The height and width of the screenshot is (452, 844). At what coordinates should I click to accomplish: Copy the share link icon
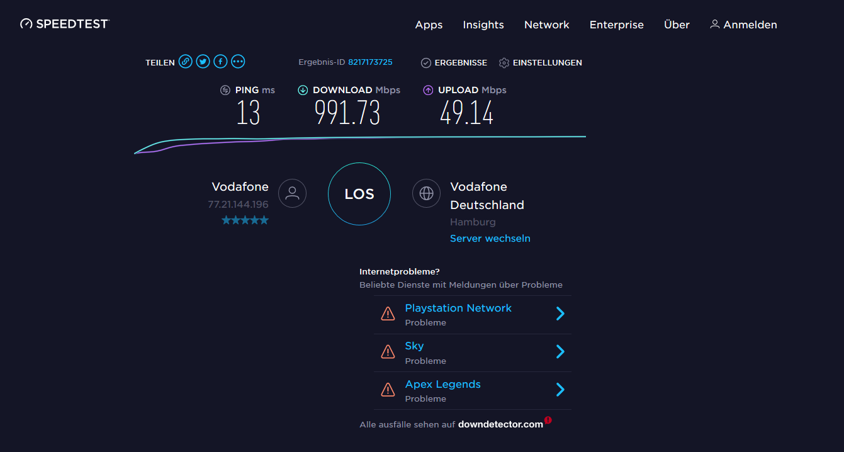(185, 61)
